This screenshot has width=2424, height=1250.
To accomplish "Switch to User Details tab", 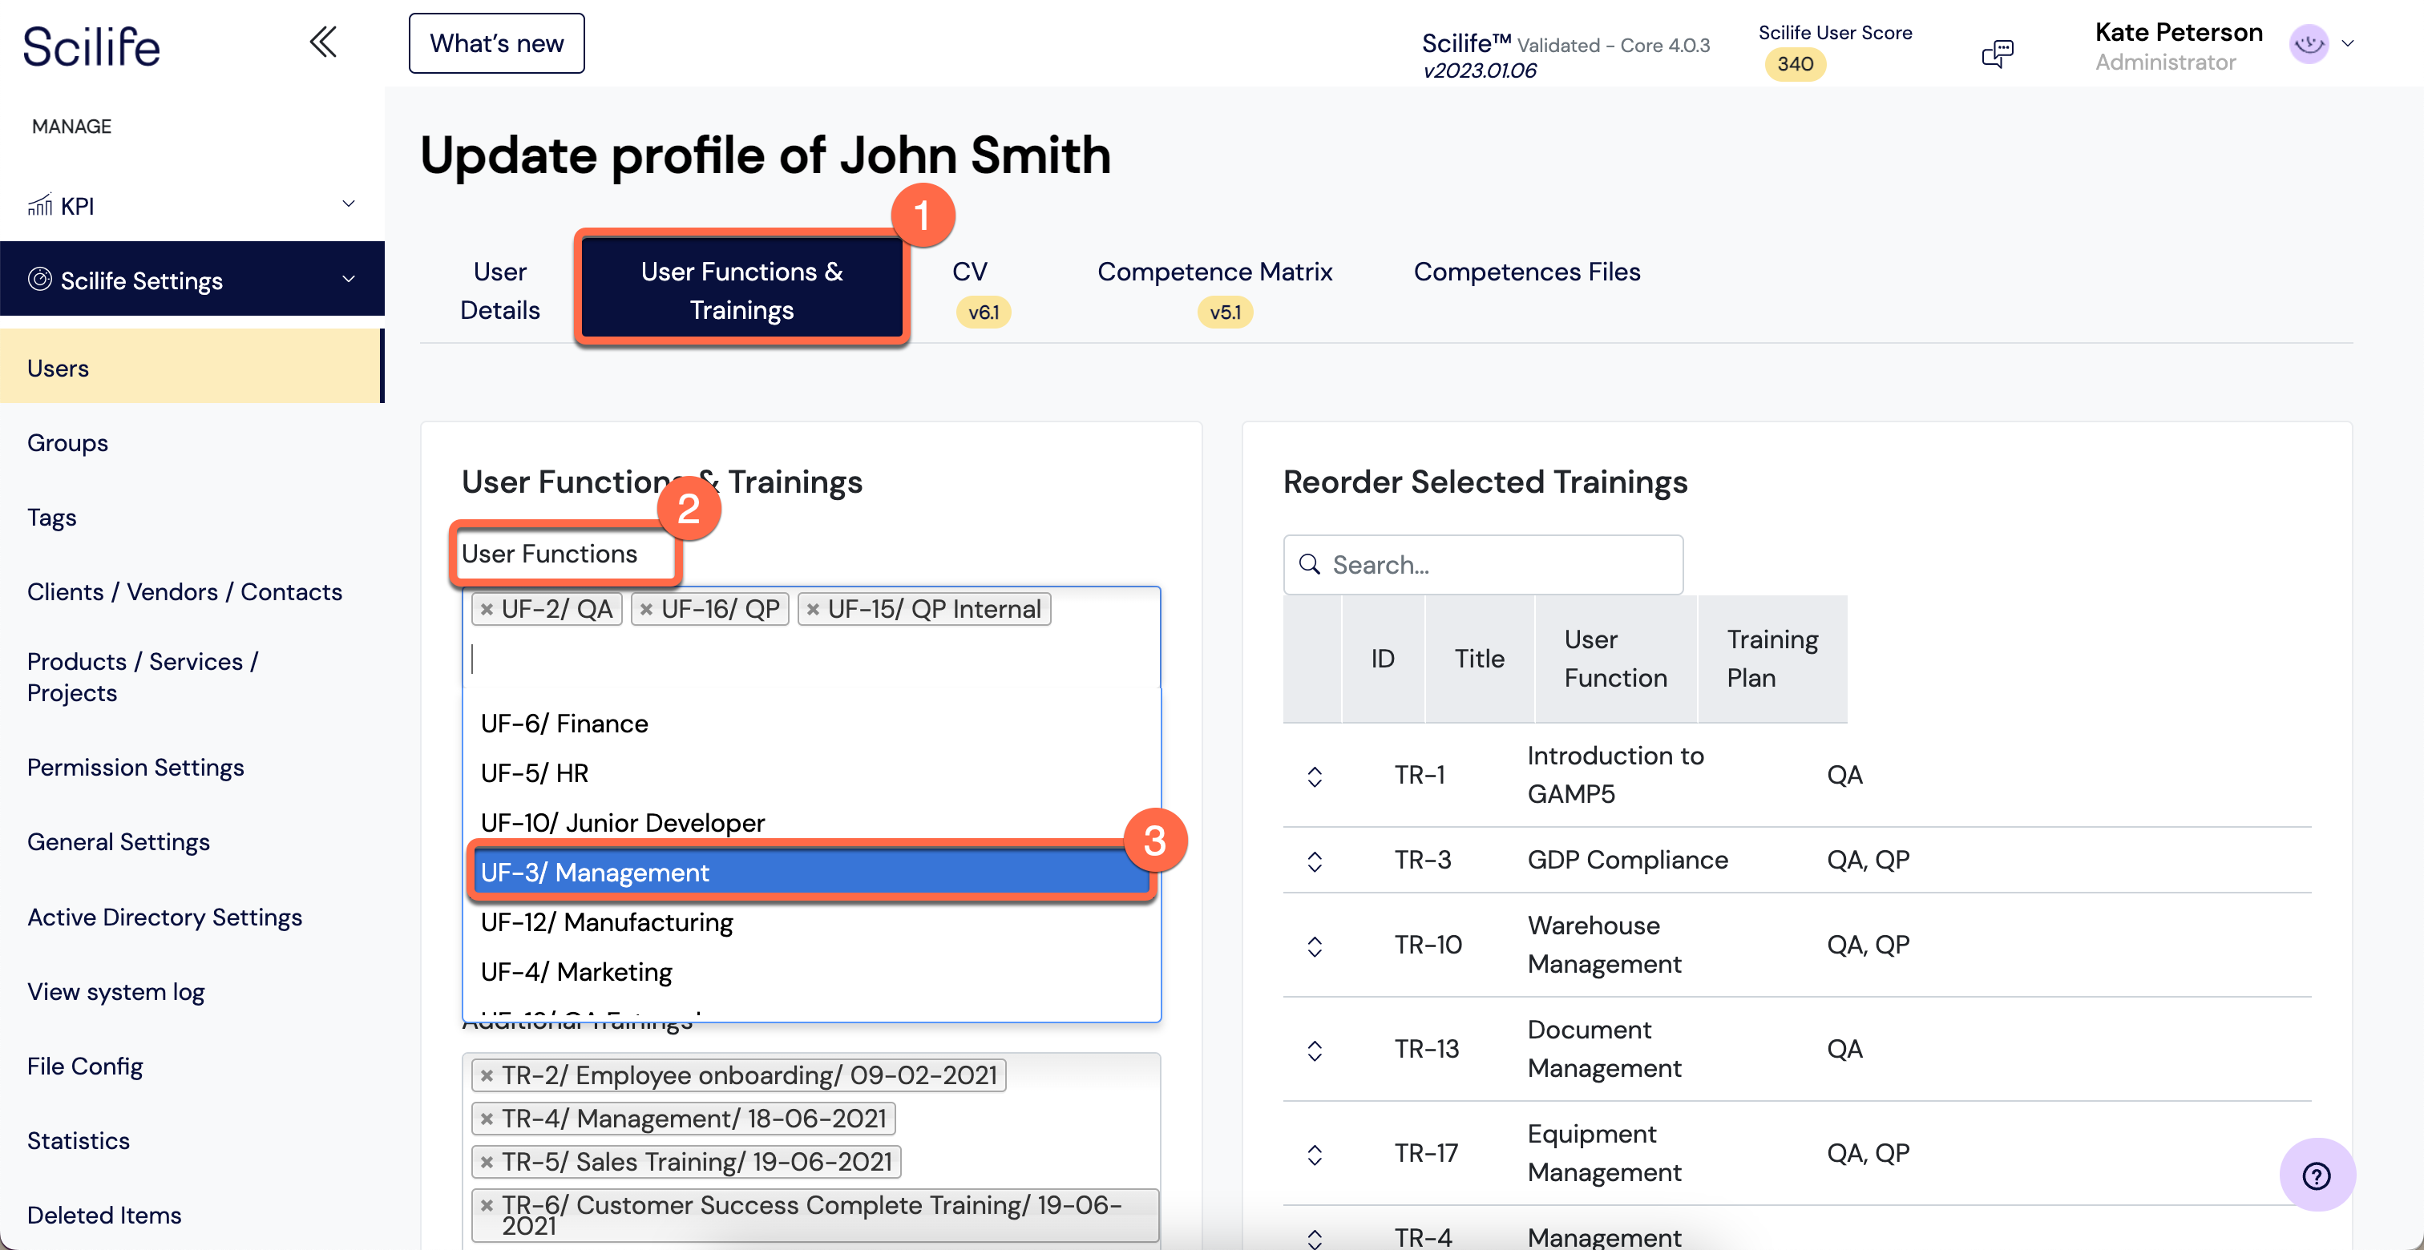I will (x=499, y=291).
